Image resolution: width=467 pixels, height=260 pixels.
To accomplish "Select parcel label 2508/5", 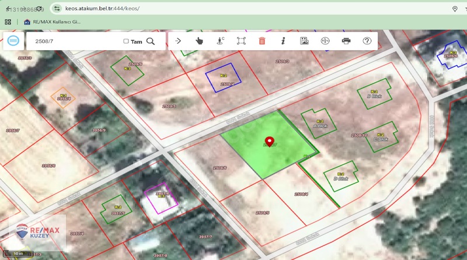I will [x=262, y=213].
